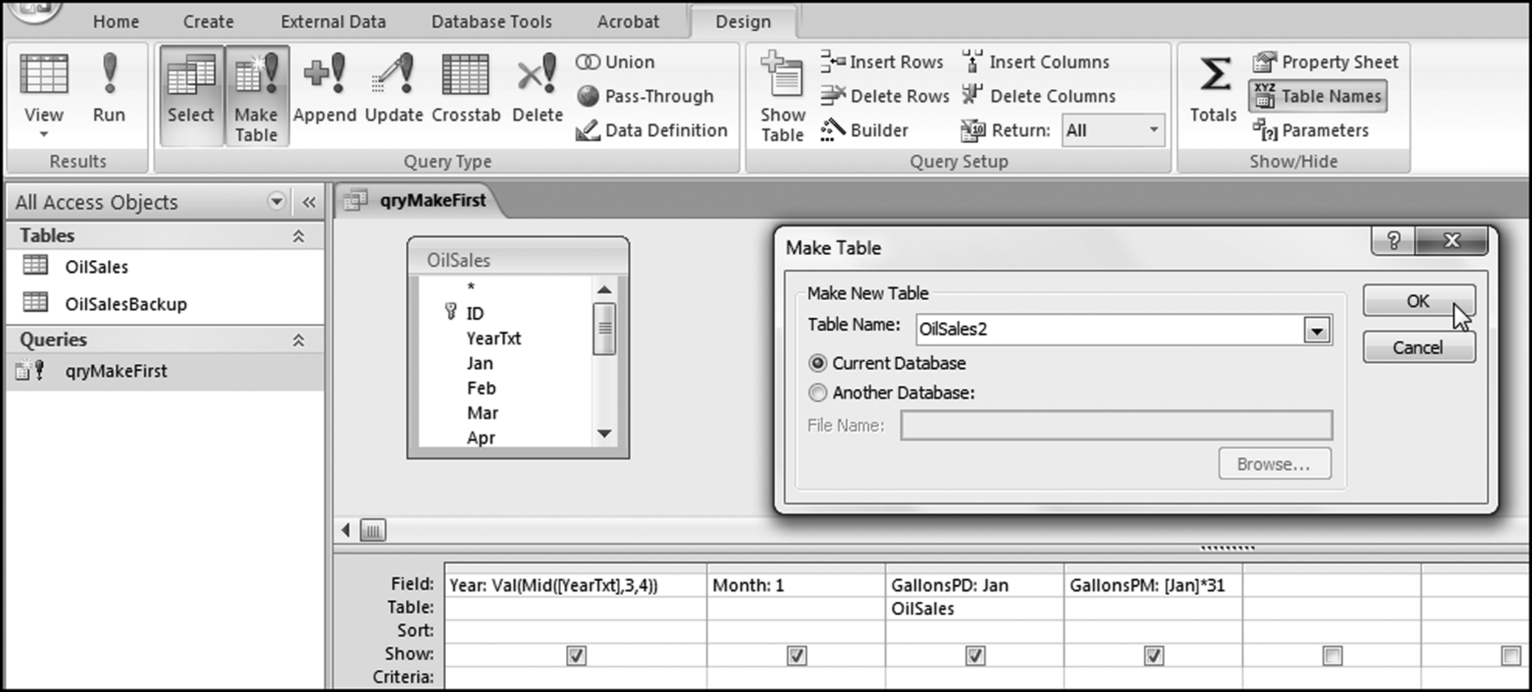Click Delete Columns in Query Setup
The image size is (1532, 692).
(1038, 96)
